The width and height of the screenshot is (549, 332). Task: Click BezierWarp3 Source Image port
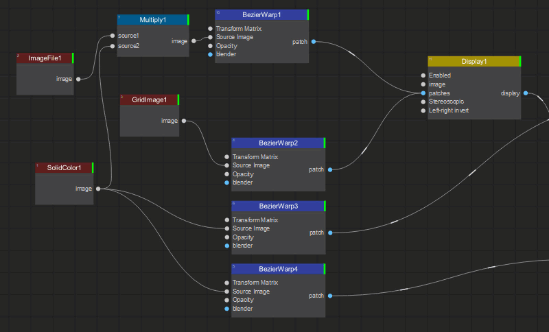227,228
